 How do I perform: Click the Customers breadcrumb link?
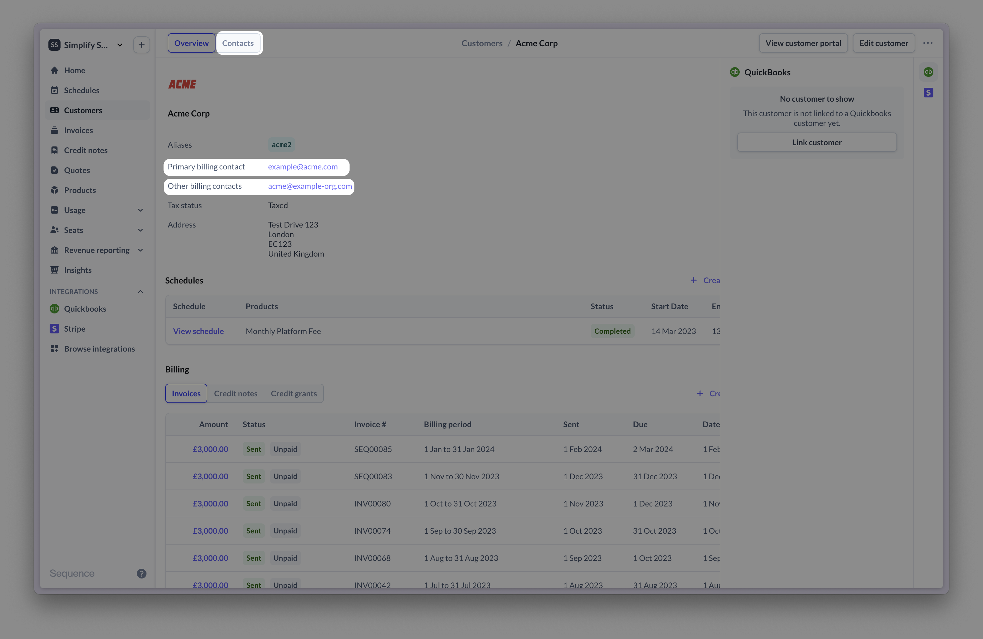pos(482,43)
